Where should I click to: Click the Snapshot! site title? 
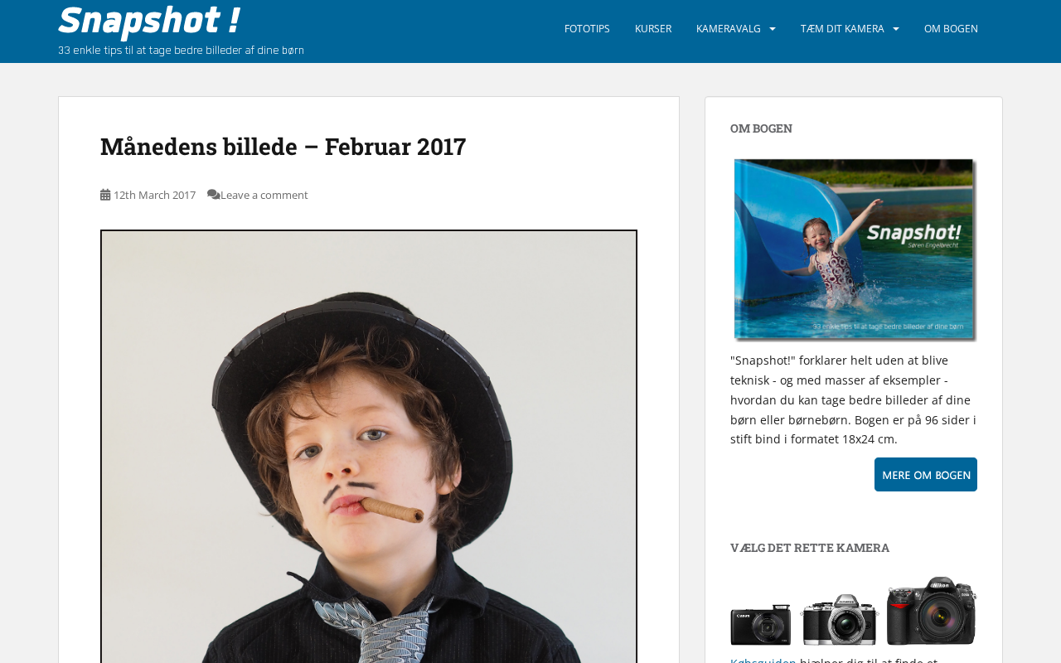[149, 20]
